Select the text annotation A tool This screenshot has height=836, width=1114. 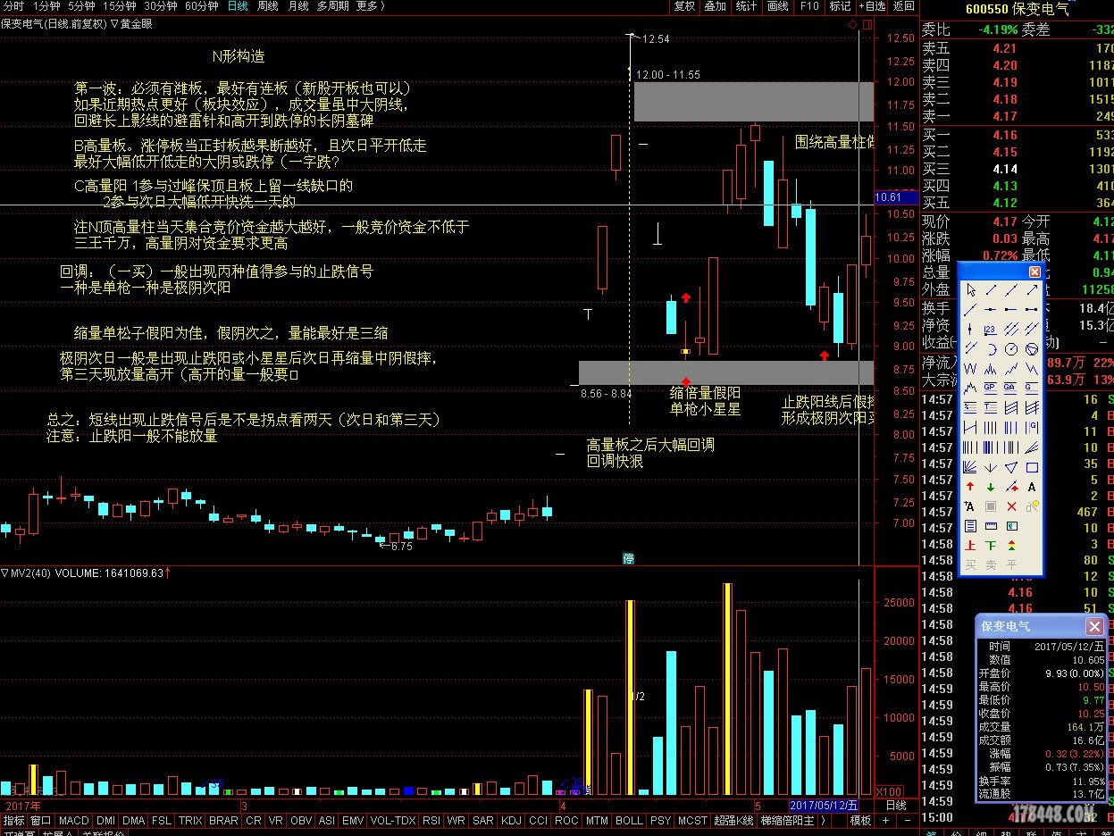coord(1032,487)
